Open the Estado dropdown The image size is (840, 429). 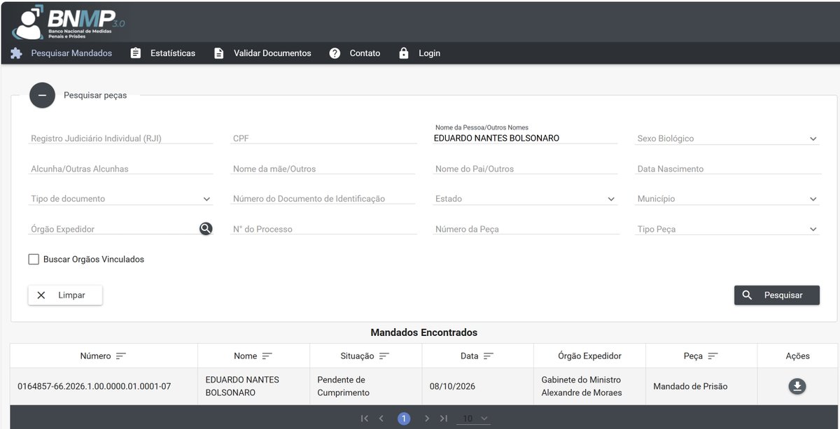pyautogui.click(x=526, y=199)
